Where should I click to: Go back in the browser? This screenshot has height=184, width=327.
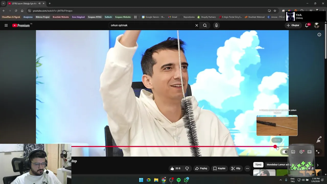point(4,11)
